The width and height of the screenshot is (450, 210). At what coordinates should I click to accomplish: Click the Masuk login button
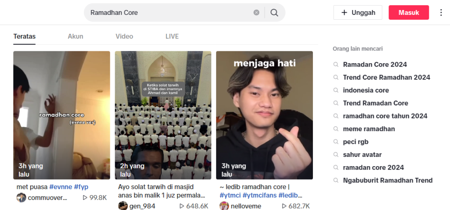coord(409,13)
